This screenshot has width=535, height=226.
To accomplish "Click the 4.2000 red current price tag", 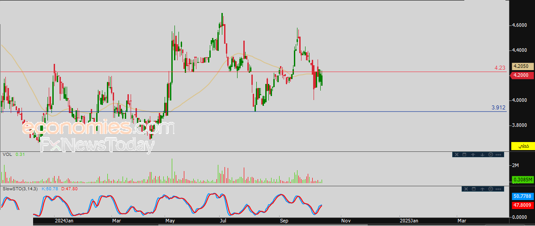I will pos(522,75).
